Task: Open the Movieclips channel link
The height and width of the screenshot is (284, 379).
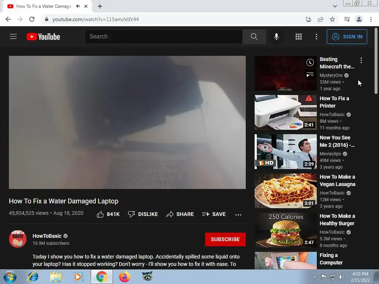Action: point(330,154)
